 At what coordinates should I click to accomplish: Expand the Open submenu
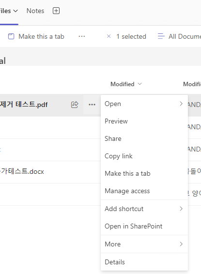[x=144, y=104]
